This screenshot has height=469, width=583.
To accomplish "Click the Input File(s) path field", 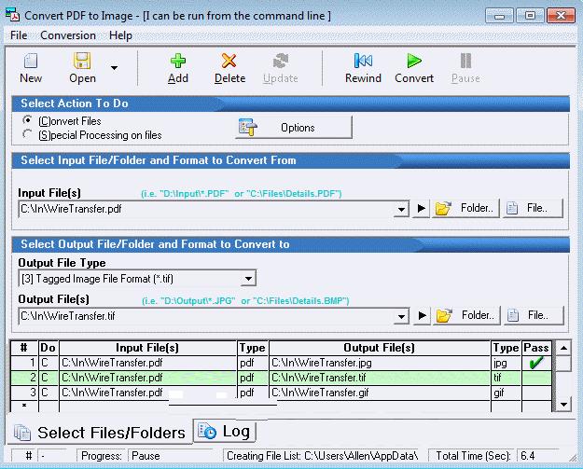I will (x=206, y=209).
